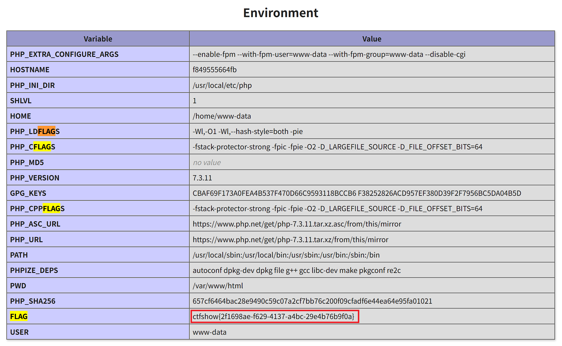Click the 'no value' PHP_MD5 entry
562x346 pixels.
pos(207,162)
